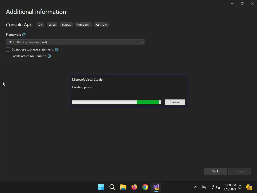This screenshot has height=193, width=257.
Task: Go Back to the previous step
Action: (216, 171)
